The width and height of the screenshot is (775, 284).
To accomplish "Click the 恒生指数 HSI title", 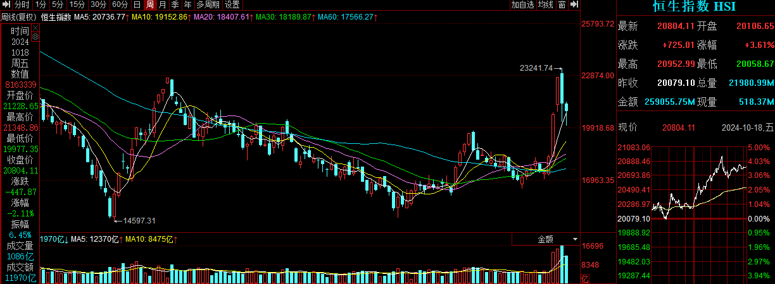I will [x=695, y=7].
